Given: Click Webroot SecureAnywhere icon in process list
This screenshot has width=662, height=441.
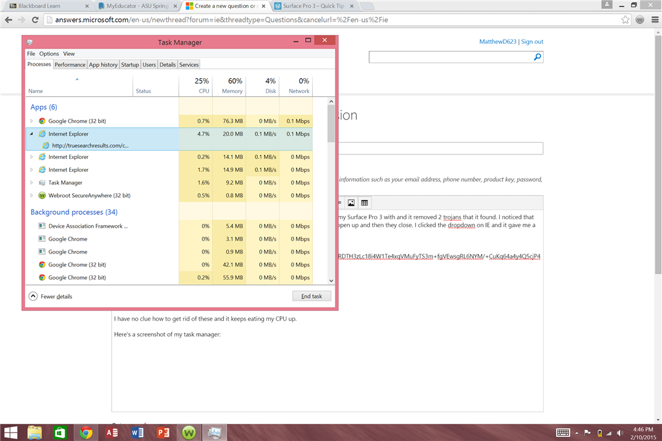Looking at the screenshot, I should pos(42,195).
